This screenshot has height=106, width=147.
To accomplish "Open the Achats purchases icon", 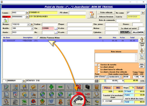I will [92, 15].
